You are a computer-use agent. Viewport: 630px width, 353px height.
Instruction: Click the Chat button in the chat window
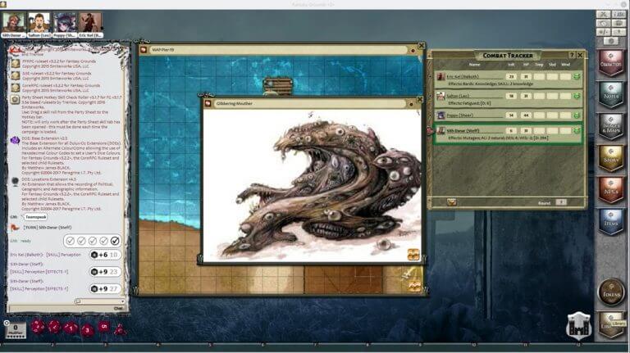[x=118, y=309]
